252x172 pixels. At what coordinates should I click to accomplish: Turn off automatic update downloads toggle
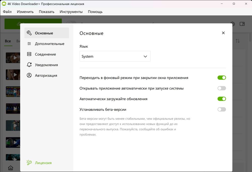point(222,99)
